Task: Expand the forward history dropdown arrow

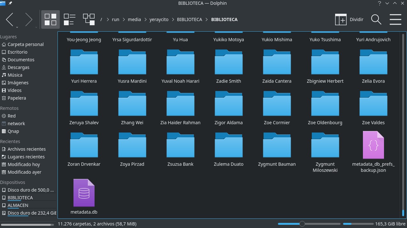Action: 36,27
